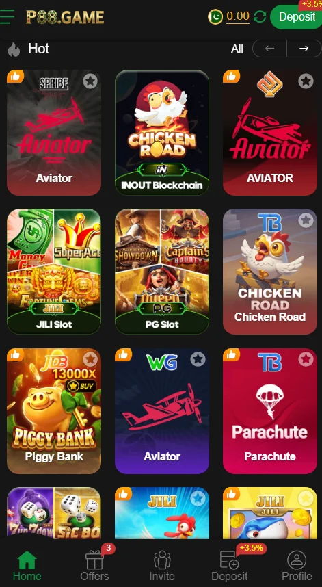Show previous Hot games with left arrow
Viewport: 322px width, 587px height.
point(269,49)
